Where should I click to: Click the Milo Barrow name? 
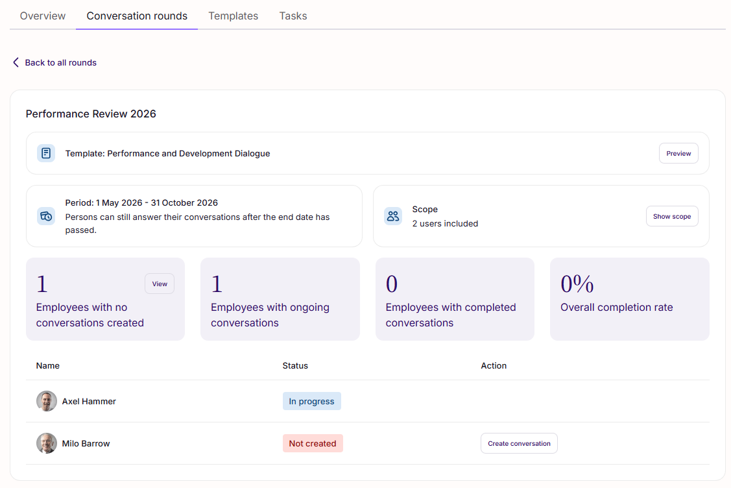[86, 443]
